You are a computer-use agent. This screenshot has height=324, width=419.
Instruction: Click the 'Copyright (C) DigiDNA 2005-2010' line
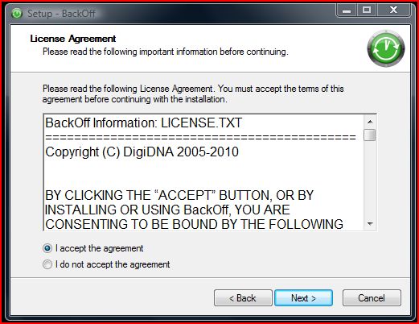click(x=142, y=152)
